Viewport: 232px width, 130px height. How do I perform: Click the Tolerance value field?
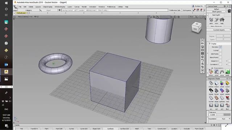(213, 115)
